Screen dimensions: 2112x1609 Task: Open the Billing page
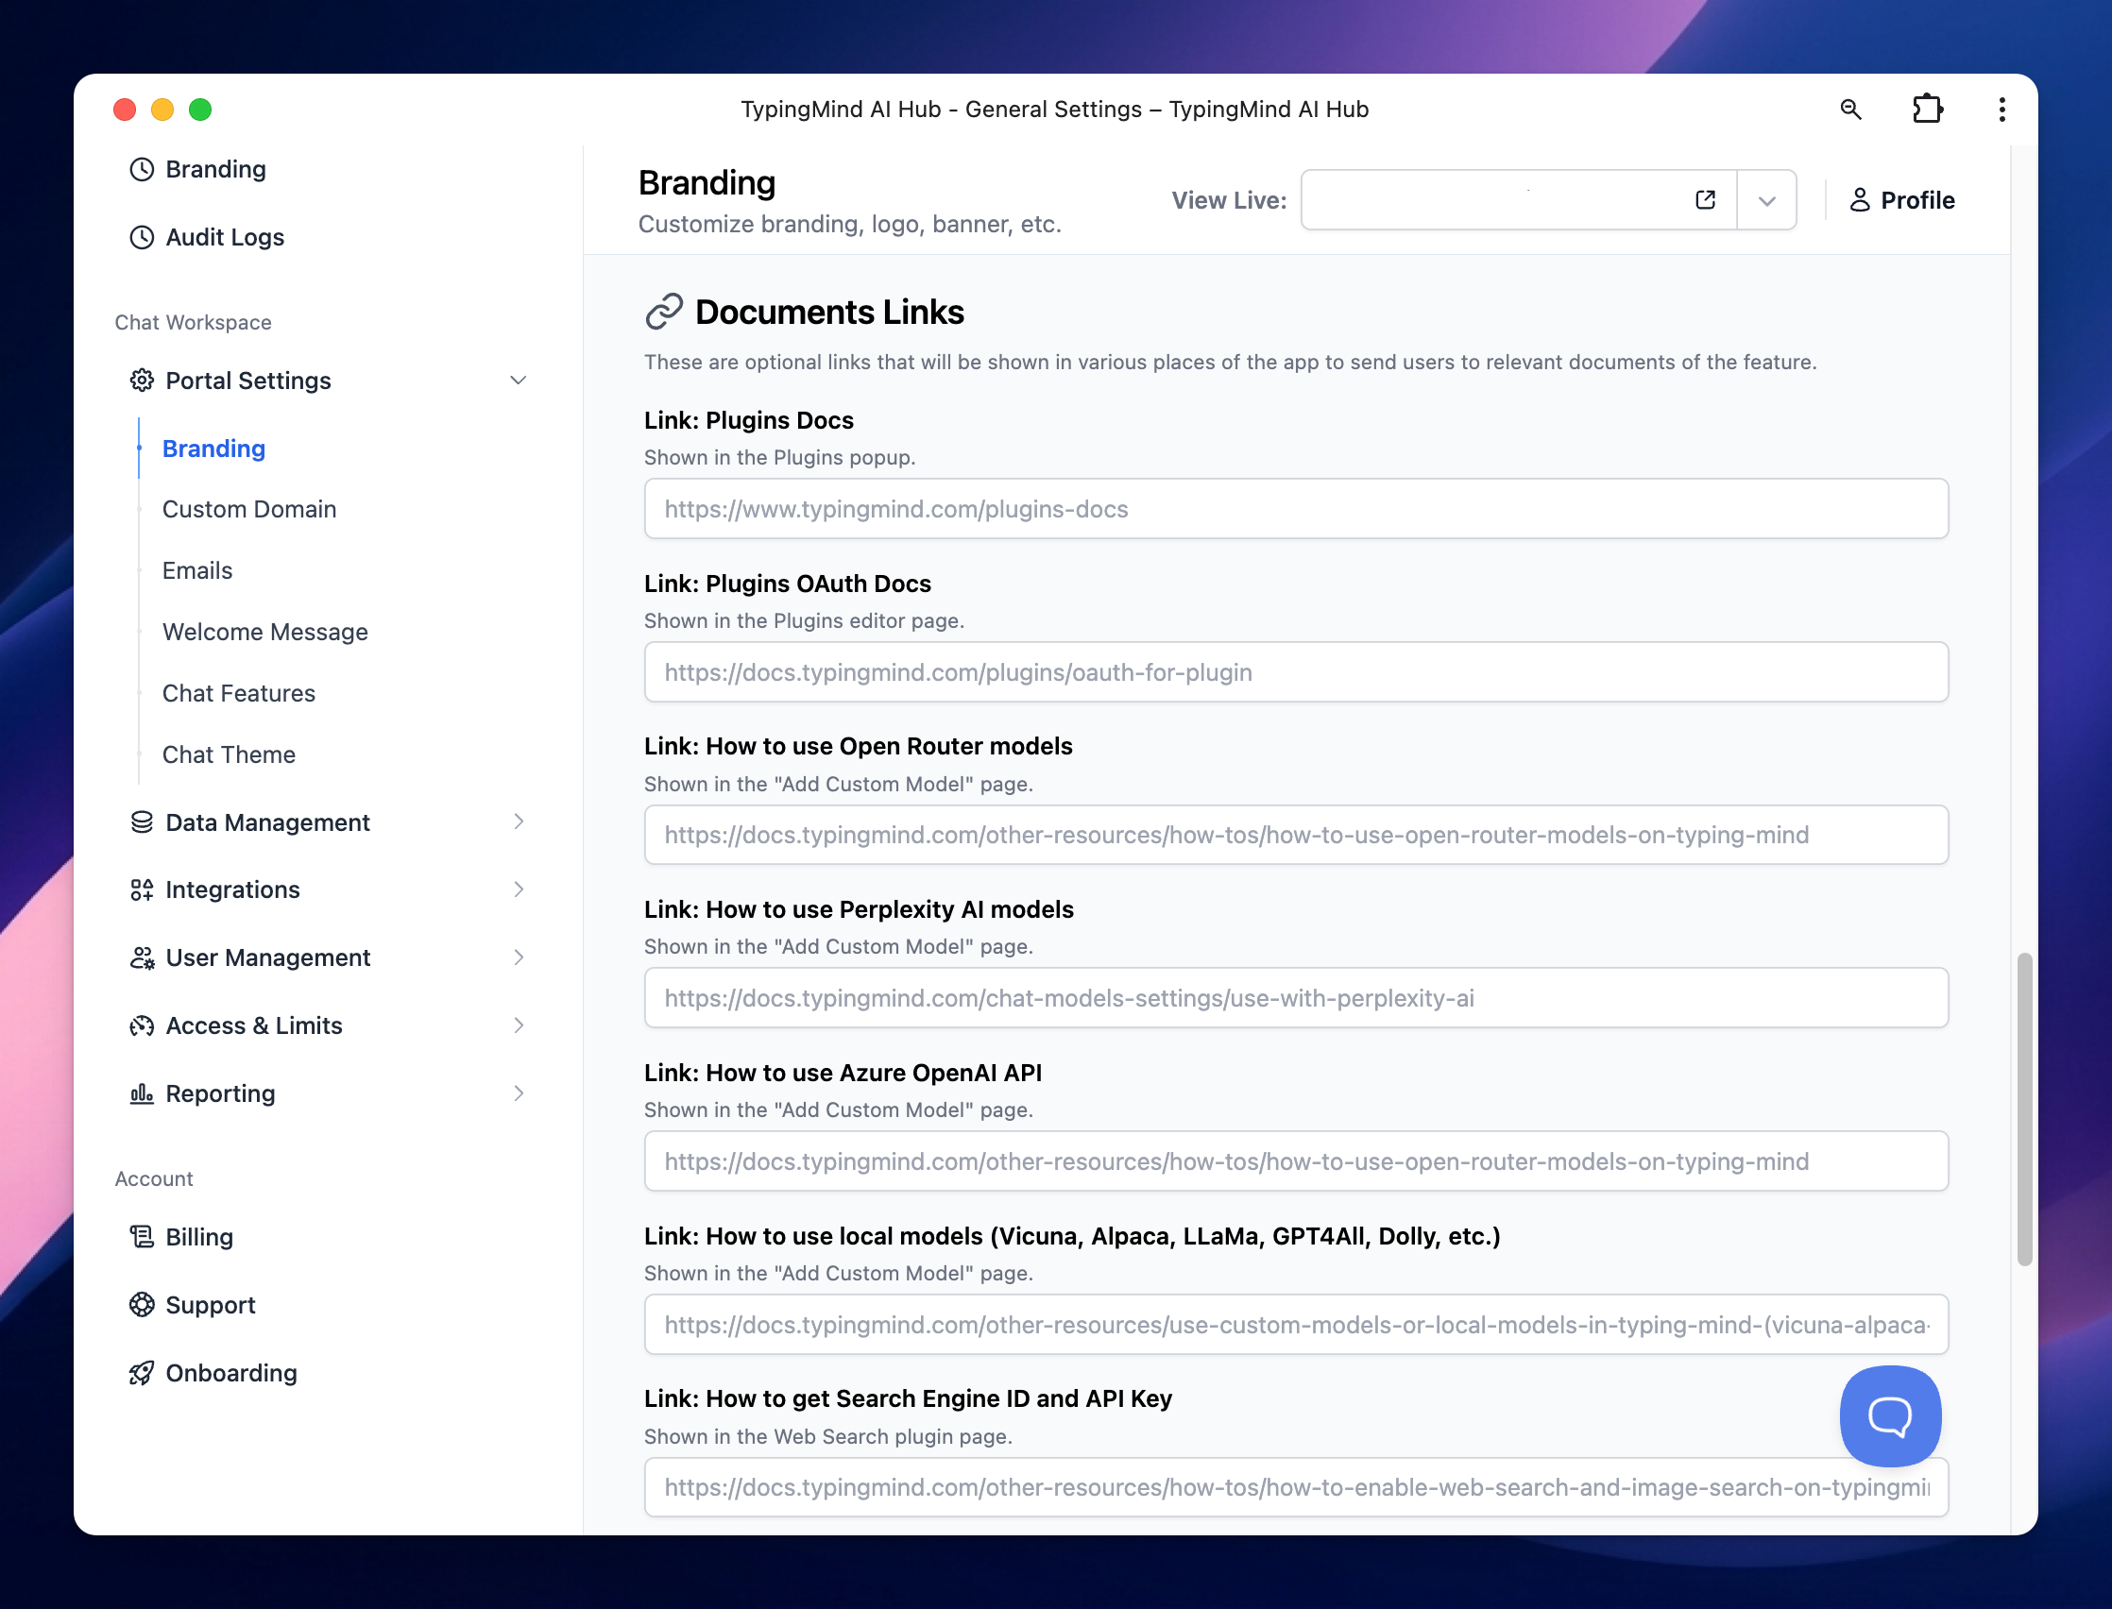[x=199, y=1237]
